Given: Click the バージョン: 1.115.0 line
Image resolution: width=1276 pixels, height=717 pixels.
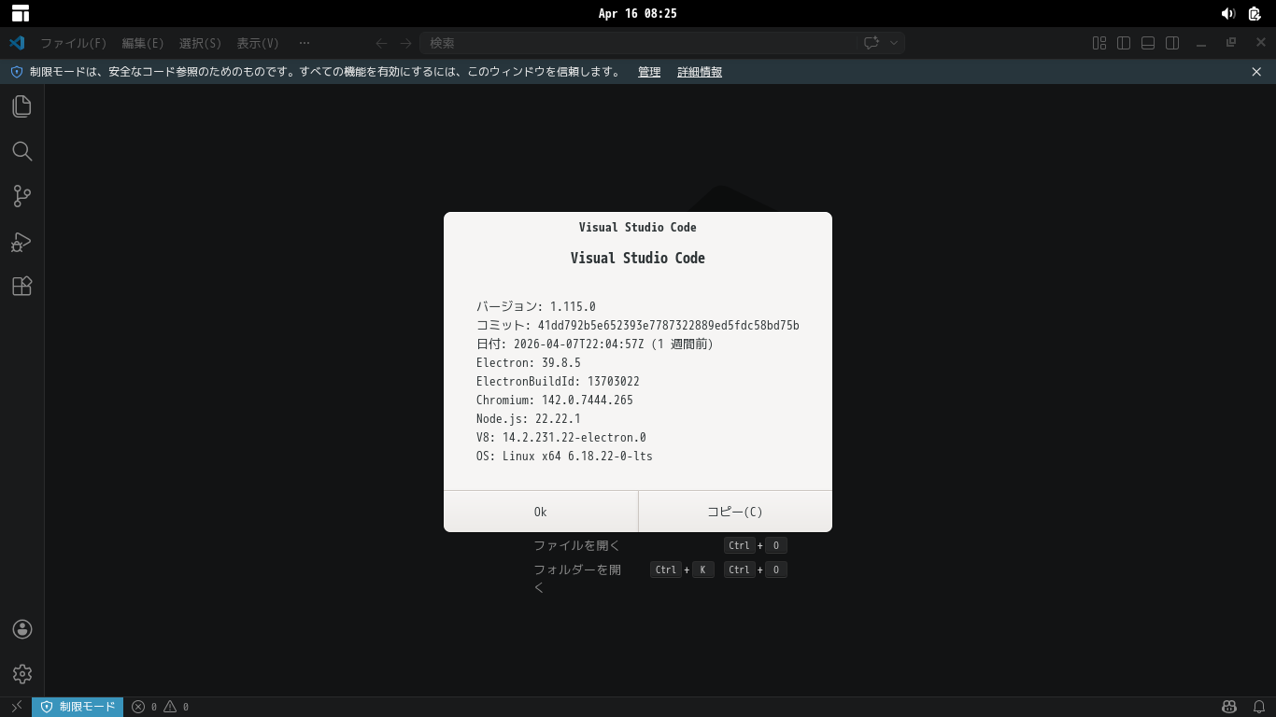Looking at the screenshot, I should 535,306.
